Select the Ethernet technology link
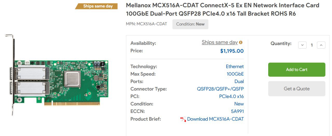 coord(235,66)
